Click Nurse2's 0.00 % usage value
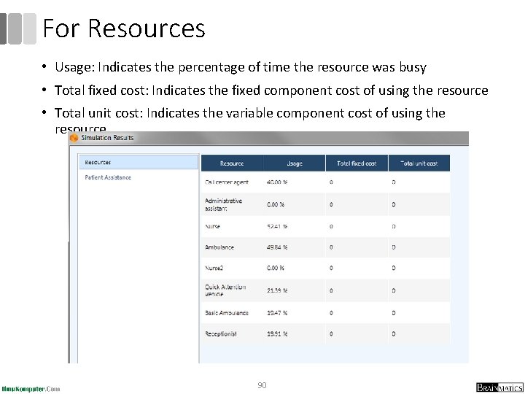Viewport: 525px width, 394px height. tap(276, 268)
